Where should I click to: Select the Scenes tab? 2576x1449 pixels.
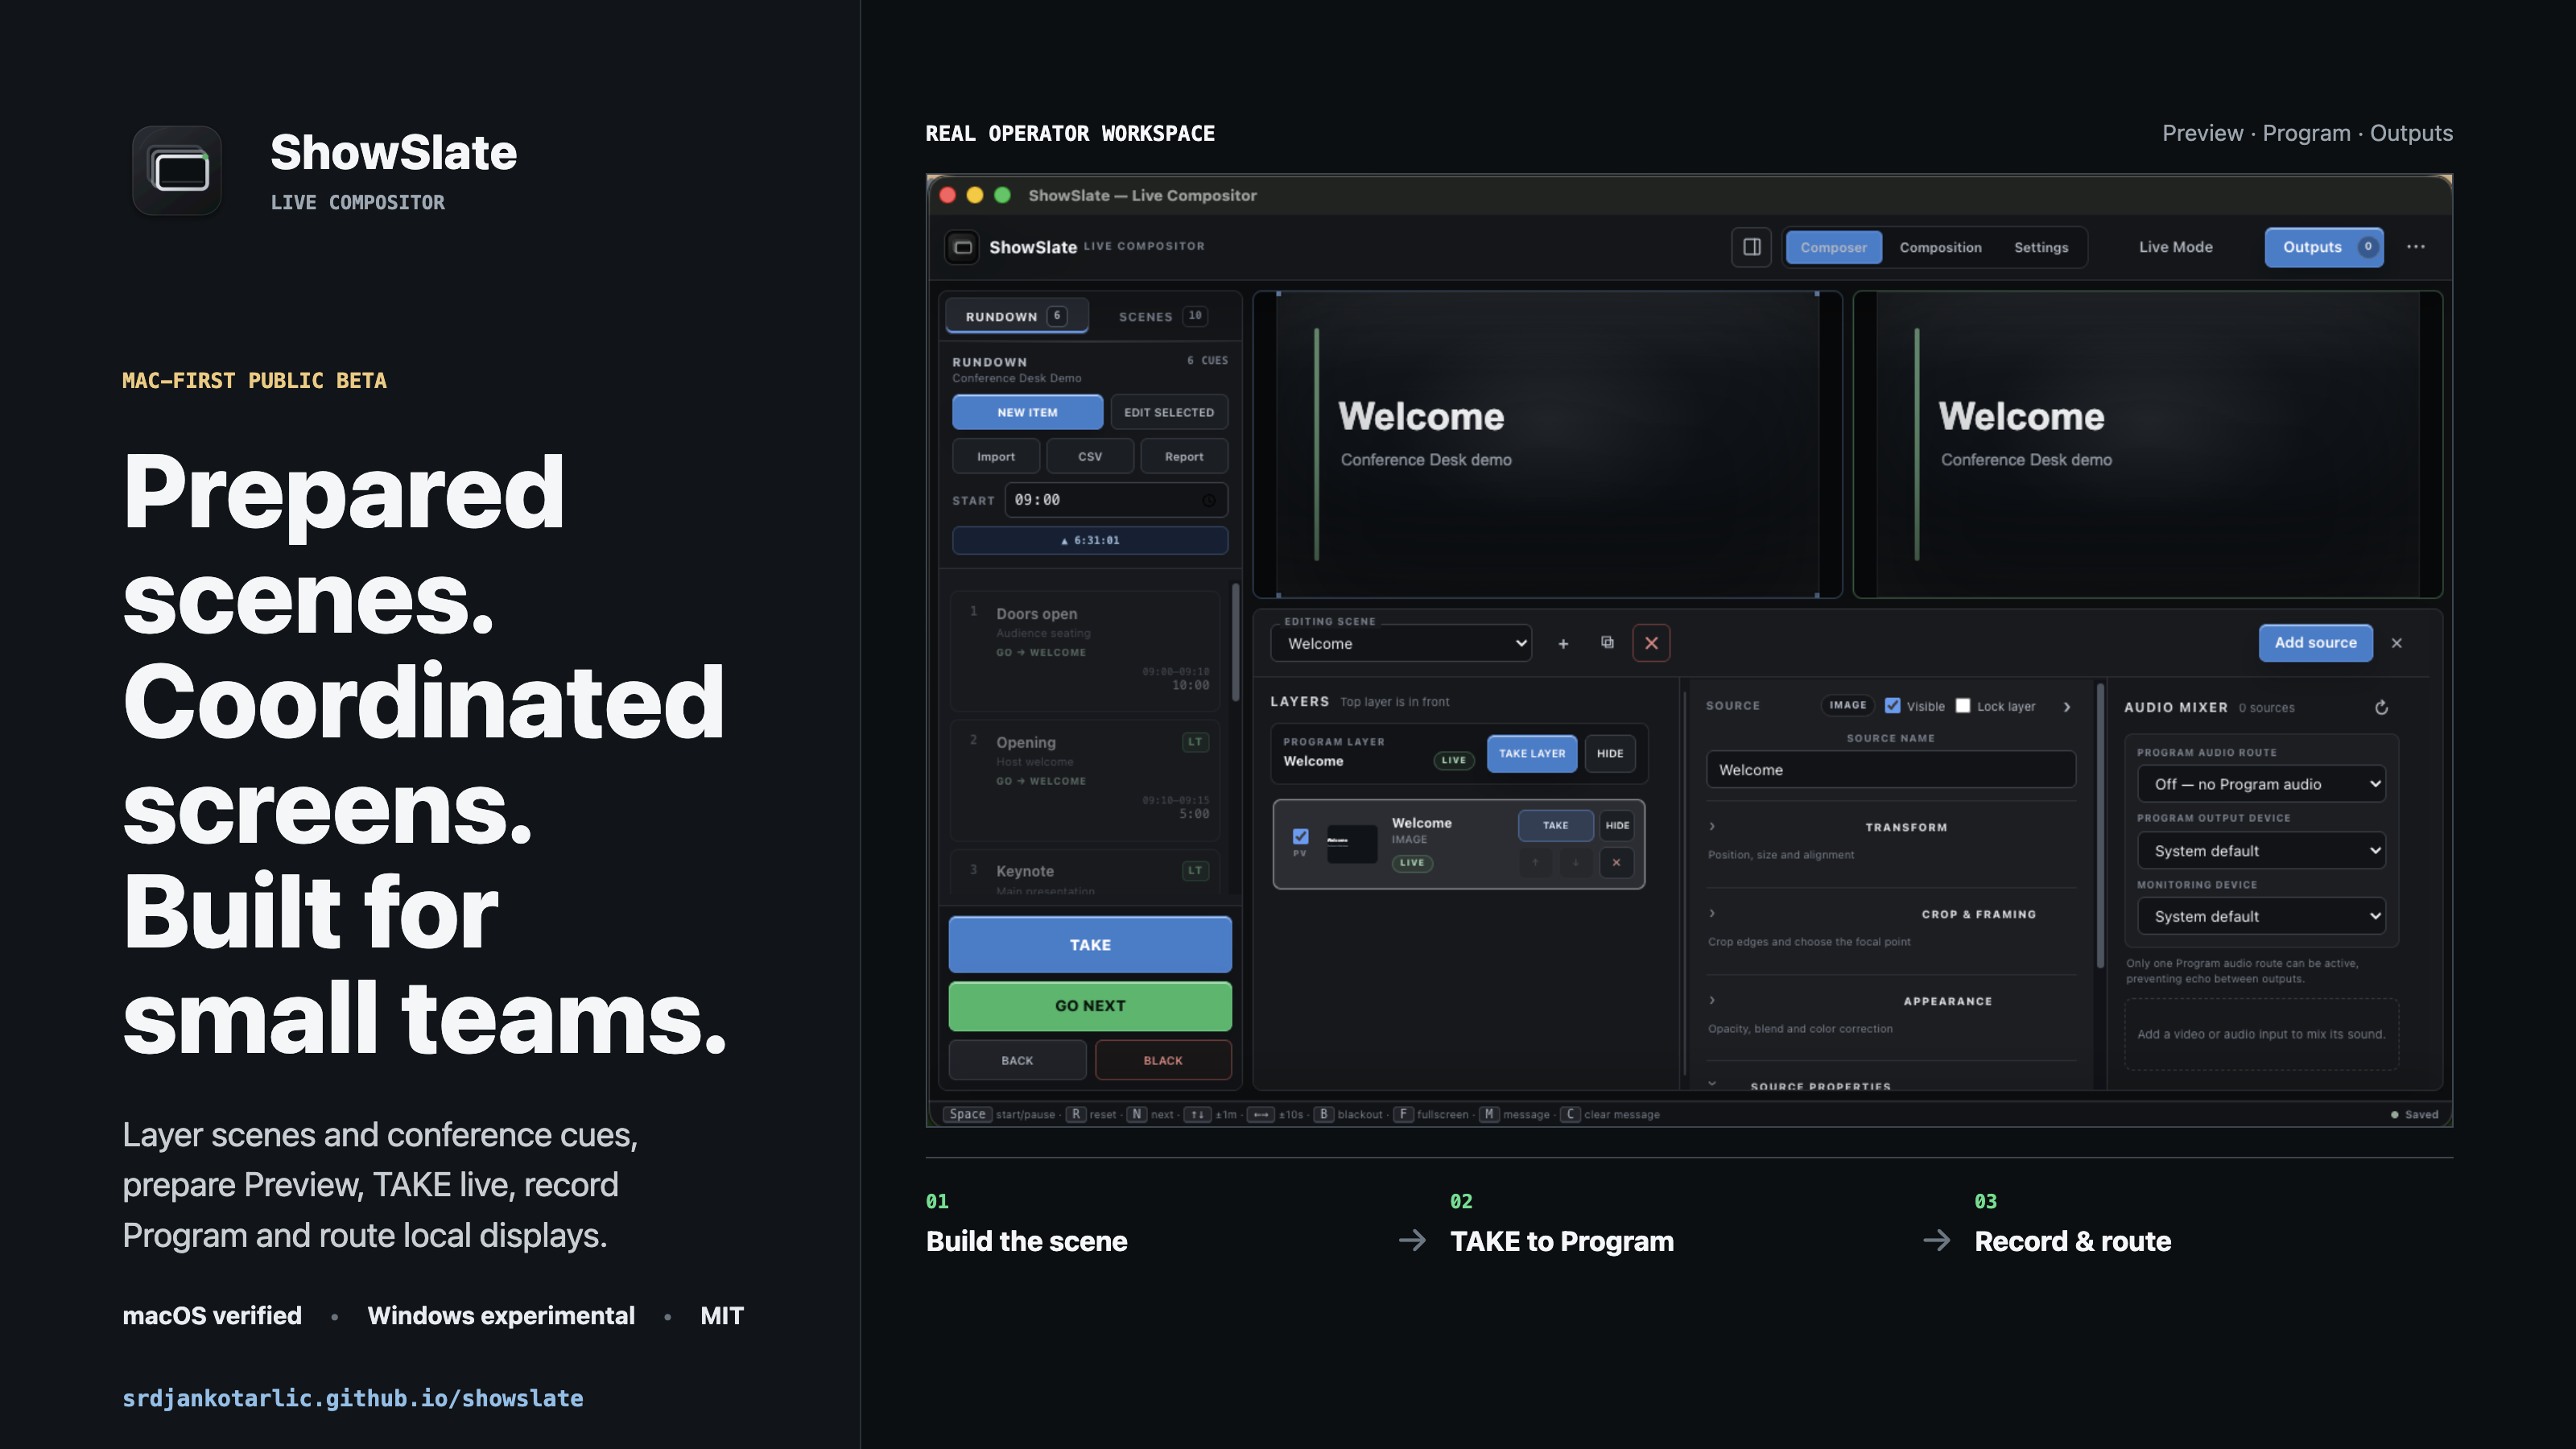(1162, 316)
